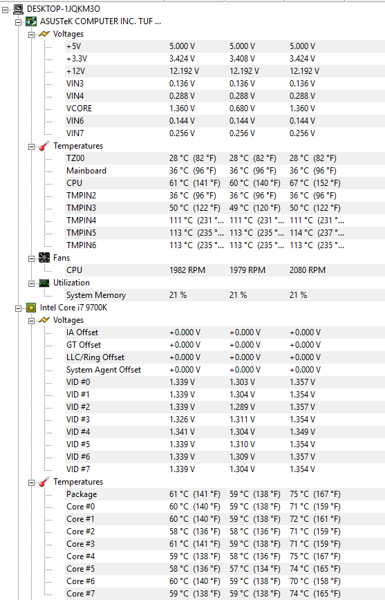Click the ASUSTeK motherboard icon
The width and height of the screenshot is (385, 600).
tap(31, 21)
